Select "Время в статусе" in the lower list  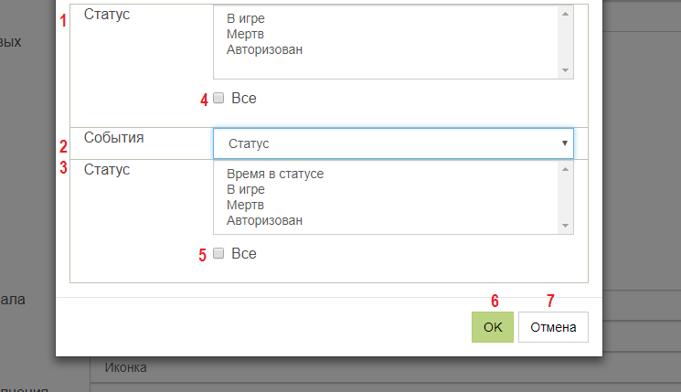click(275, 175)
